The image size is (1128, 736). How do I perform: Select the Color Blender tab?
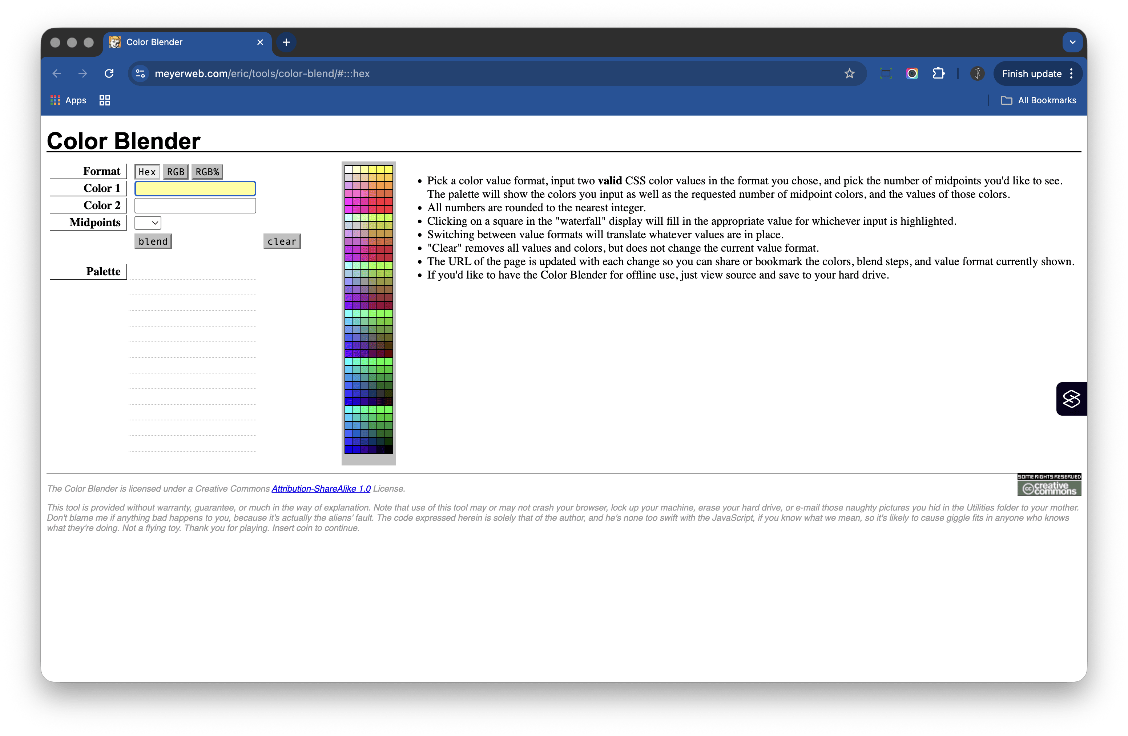(x=187, y=42)
